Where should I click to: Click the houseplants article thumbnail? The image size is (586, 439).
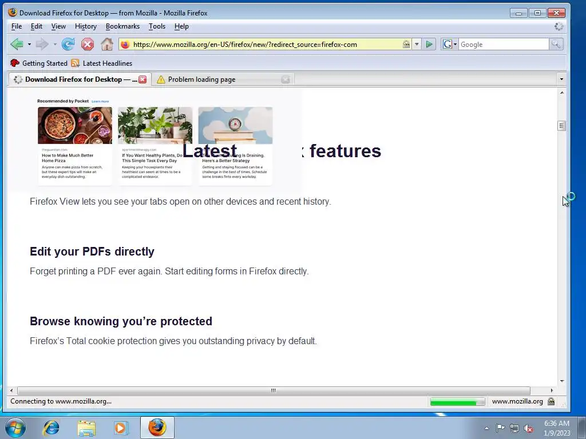tap(155, 125)
